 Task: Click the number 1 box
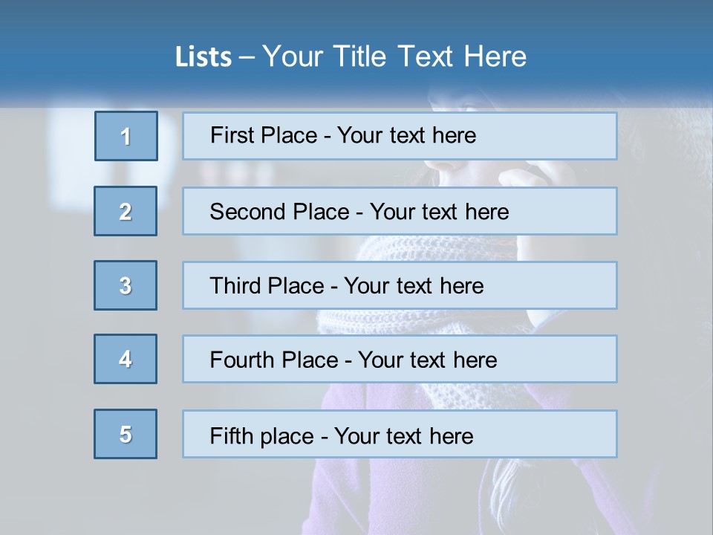coord(126,136)
